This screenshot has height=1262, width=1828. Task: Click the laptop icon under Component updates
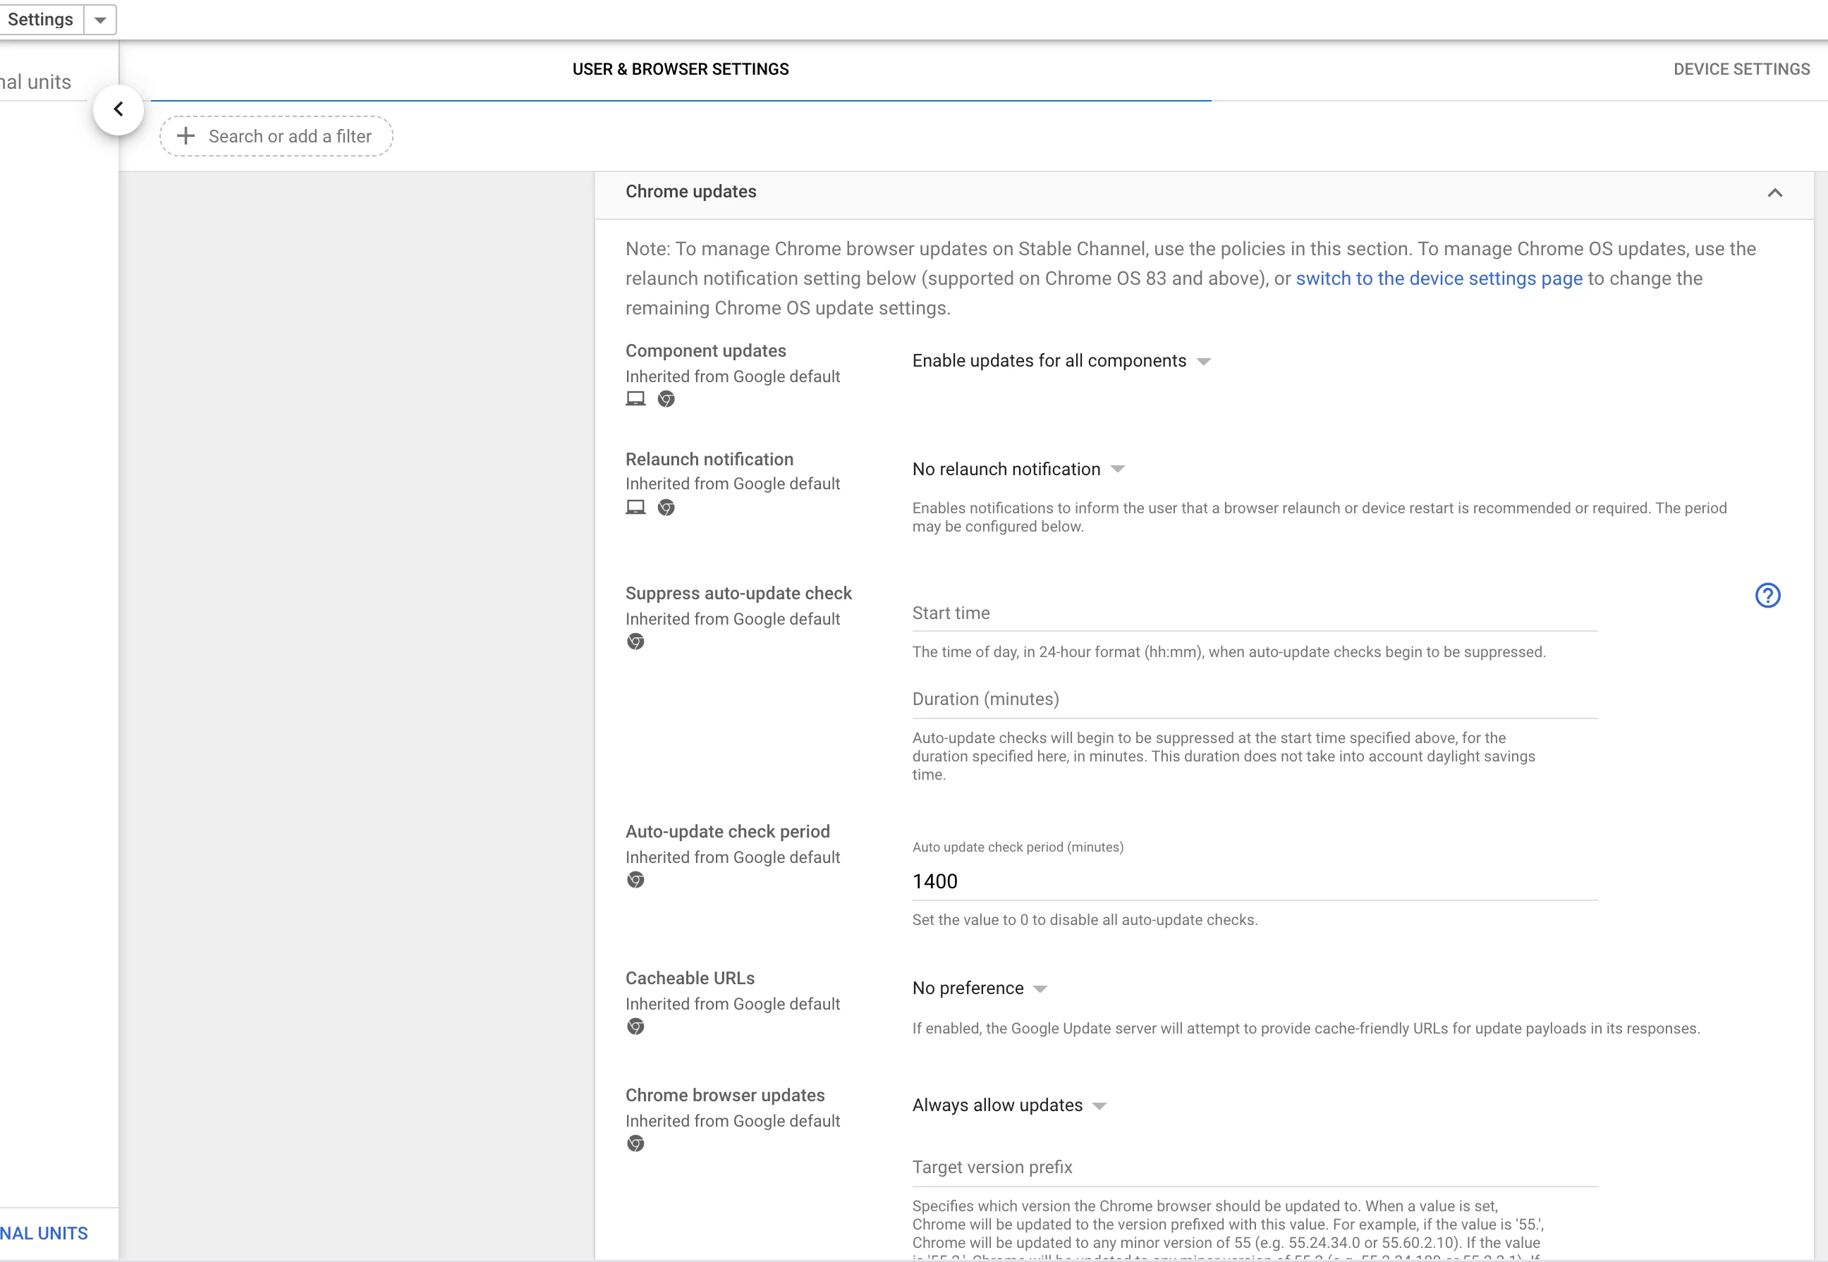[x=635, y=398]
